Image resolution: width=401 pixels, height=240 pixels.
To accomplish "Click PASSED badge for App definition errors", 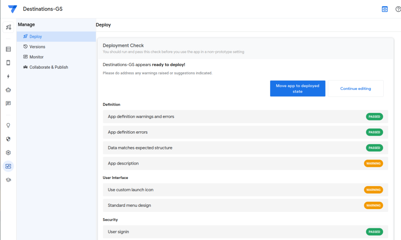I will click(x=374, y=132).
